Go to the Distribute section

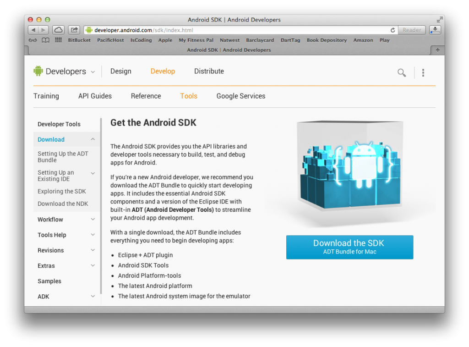tap(209, 71)
